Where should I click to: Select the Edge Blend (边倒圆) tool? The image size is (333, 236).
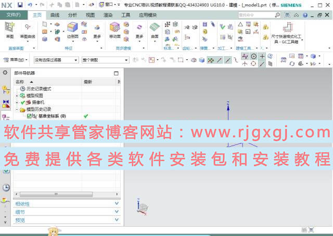73,31
